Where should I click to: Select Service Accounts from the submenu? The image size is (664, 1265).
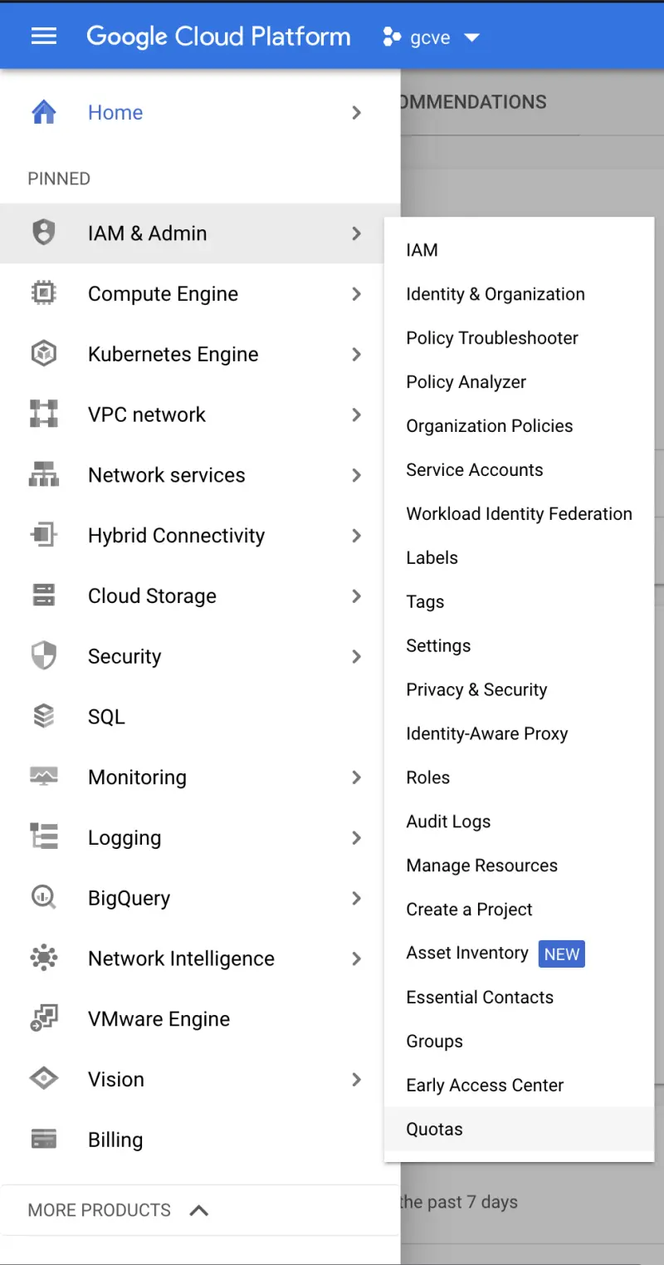click(474, 470)
